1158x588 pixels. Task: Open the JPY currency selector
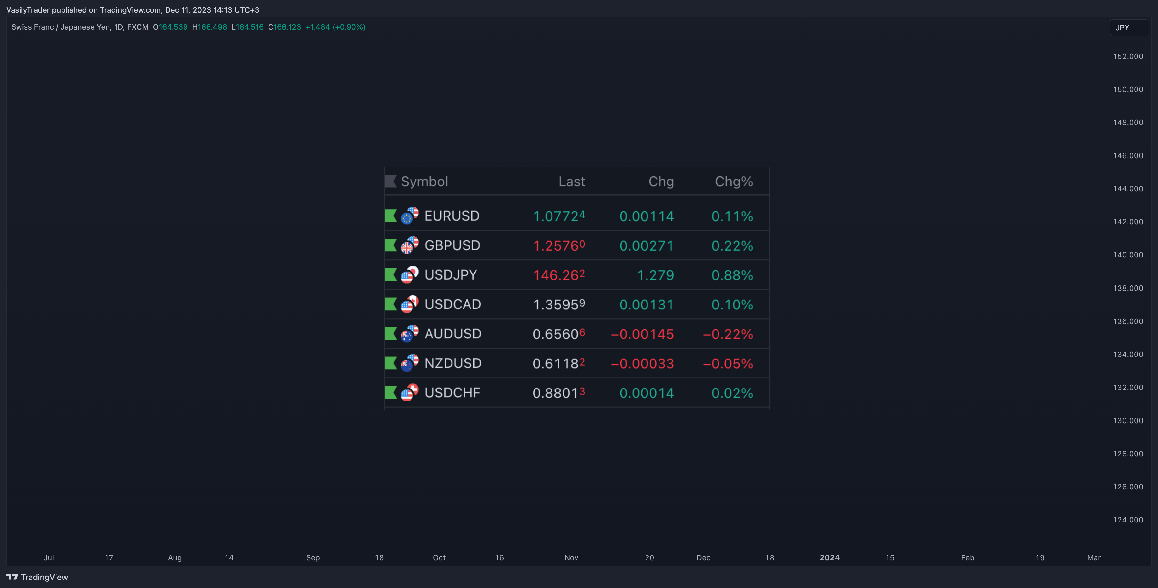tap(1129, 27)
